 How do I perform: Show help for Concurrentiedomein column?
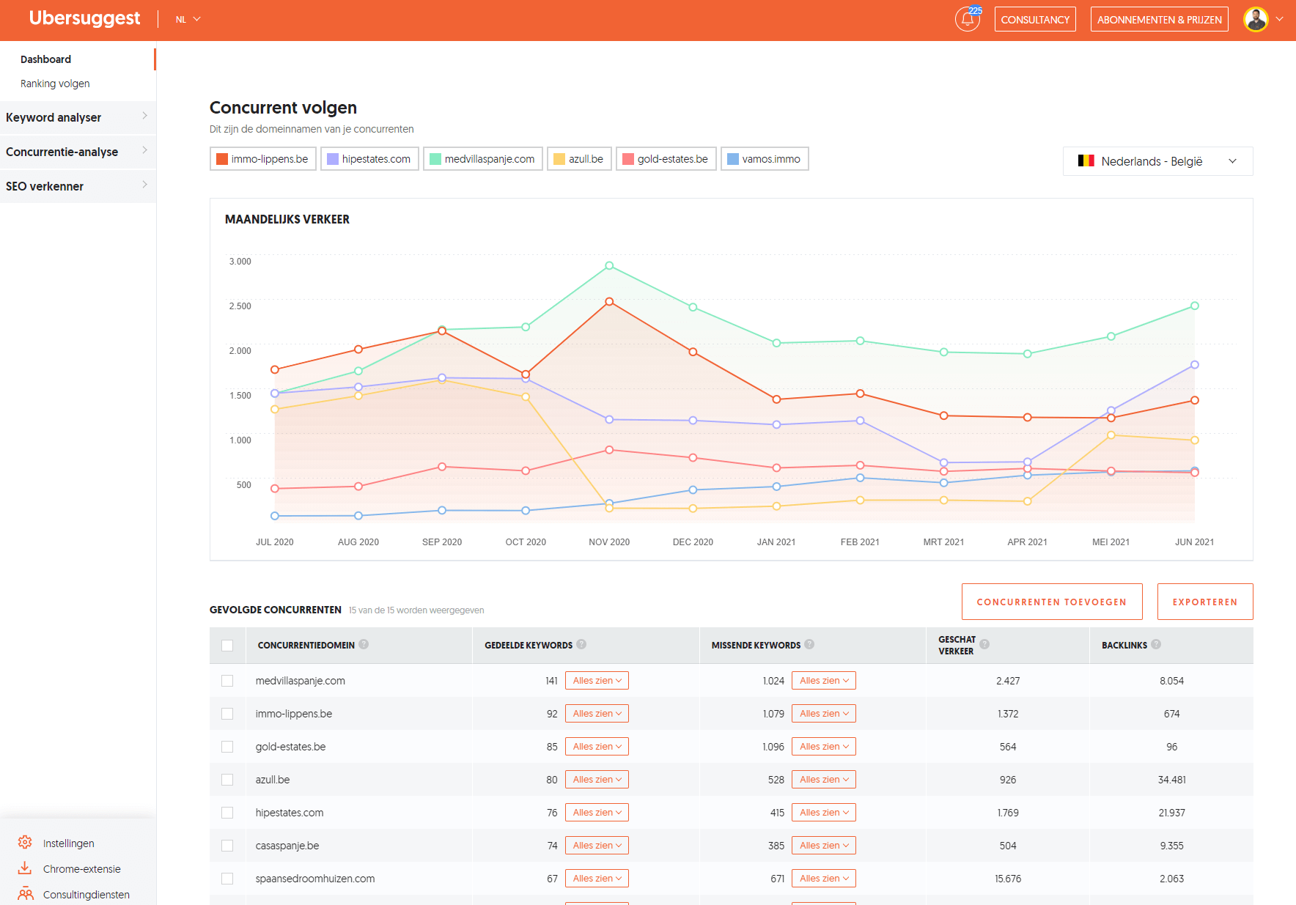364,644
